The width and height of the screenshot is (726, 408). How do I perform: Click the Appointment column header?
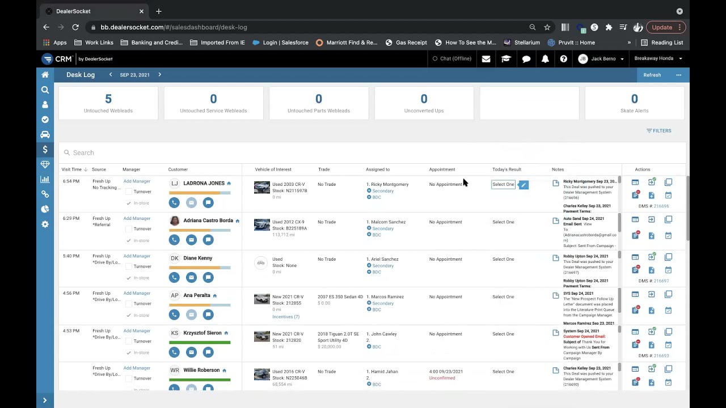[442, 169]
